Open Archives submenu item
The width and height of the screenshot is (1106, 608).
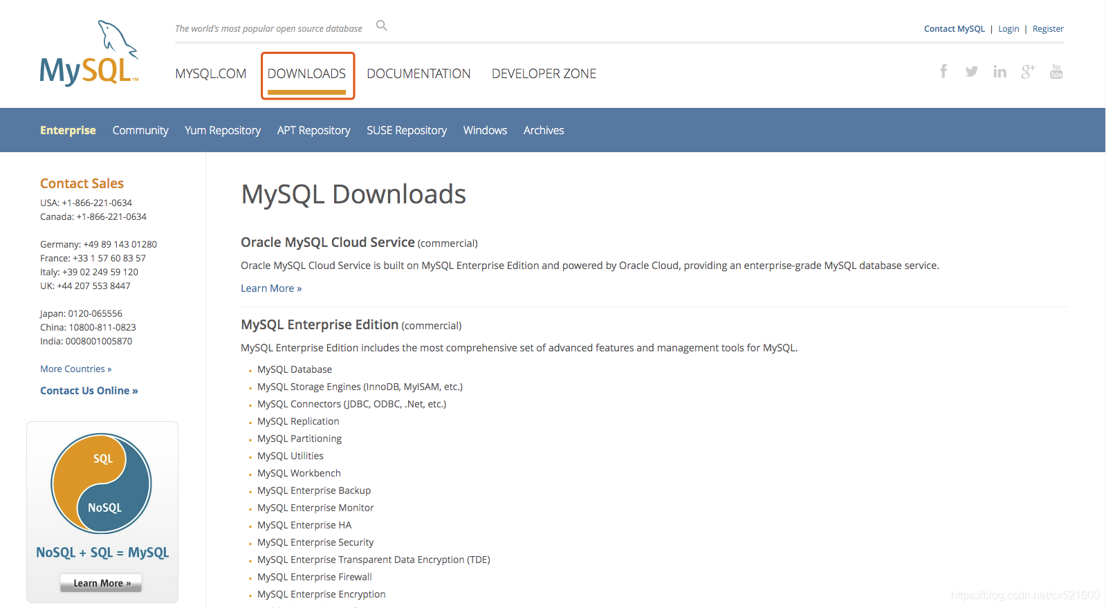click(x=544, y=130)
